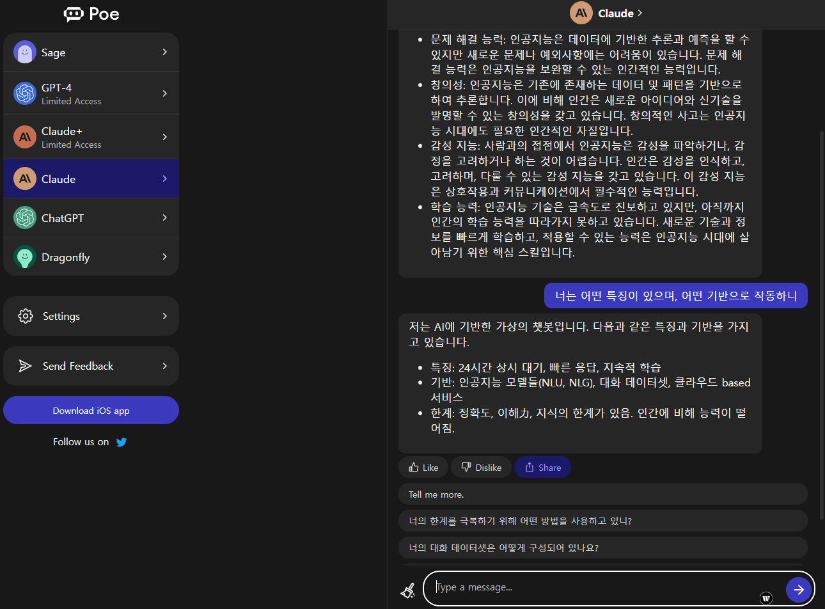Viewport: 825px width, 609px height.
Task: Open Settings row chevron
Action: (x=165, y=316)
